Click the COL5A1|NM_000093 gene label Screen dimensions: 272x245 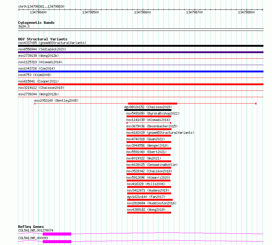coord(33,238)
